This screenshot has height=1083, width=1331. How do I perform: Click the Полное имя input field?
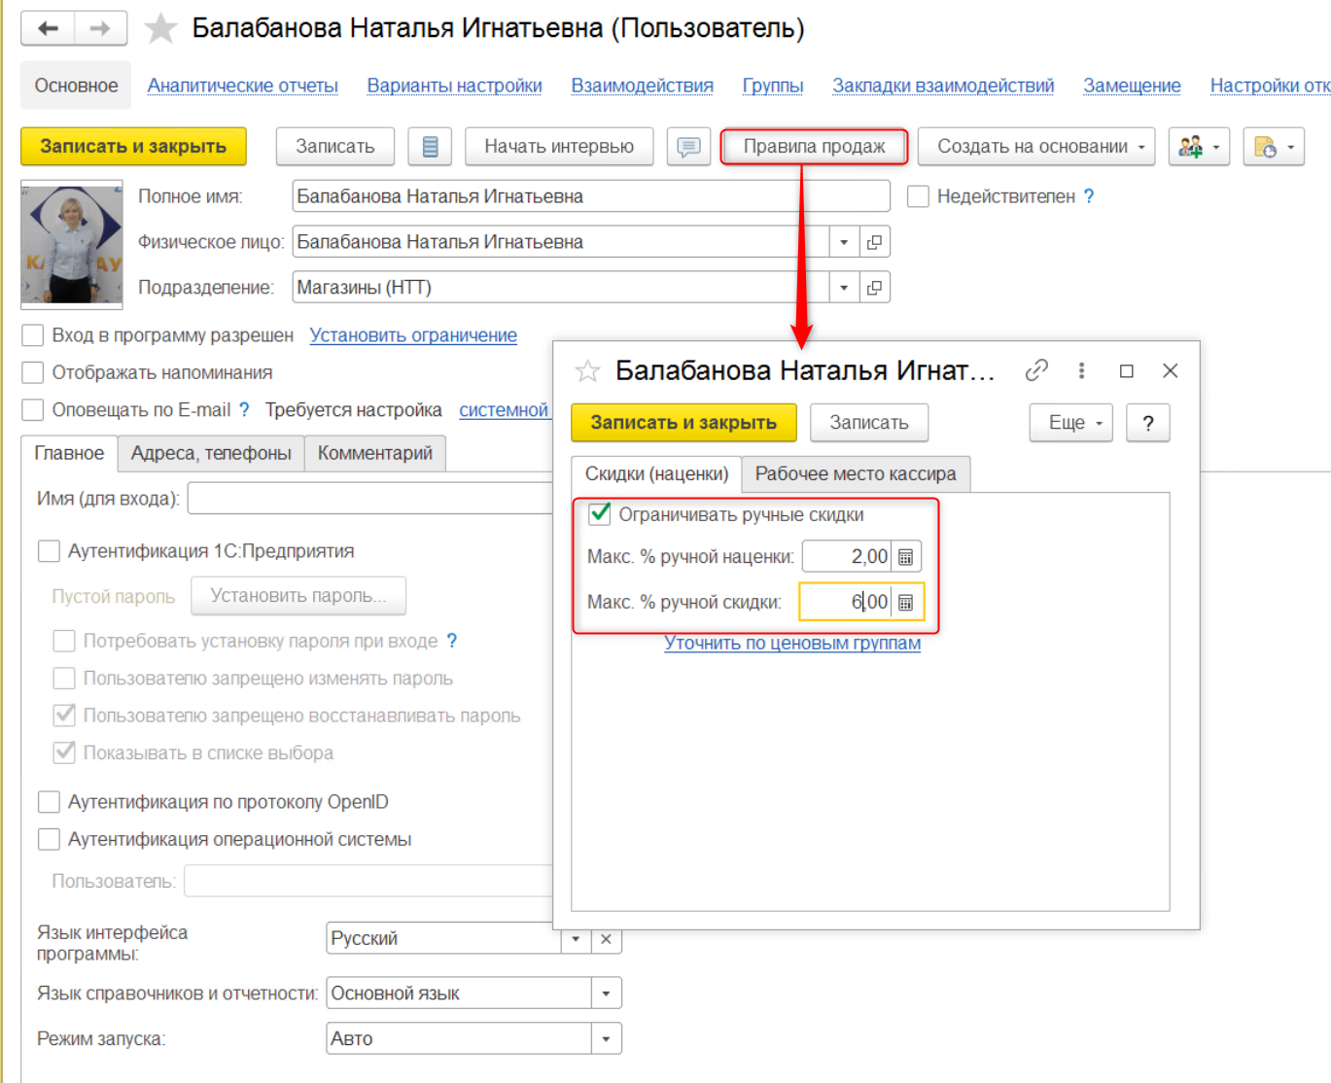click(x=590, y=196)
